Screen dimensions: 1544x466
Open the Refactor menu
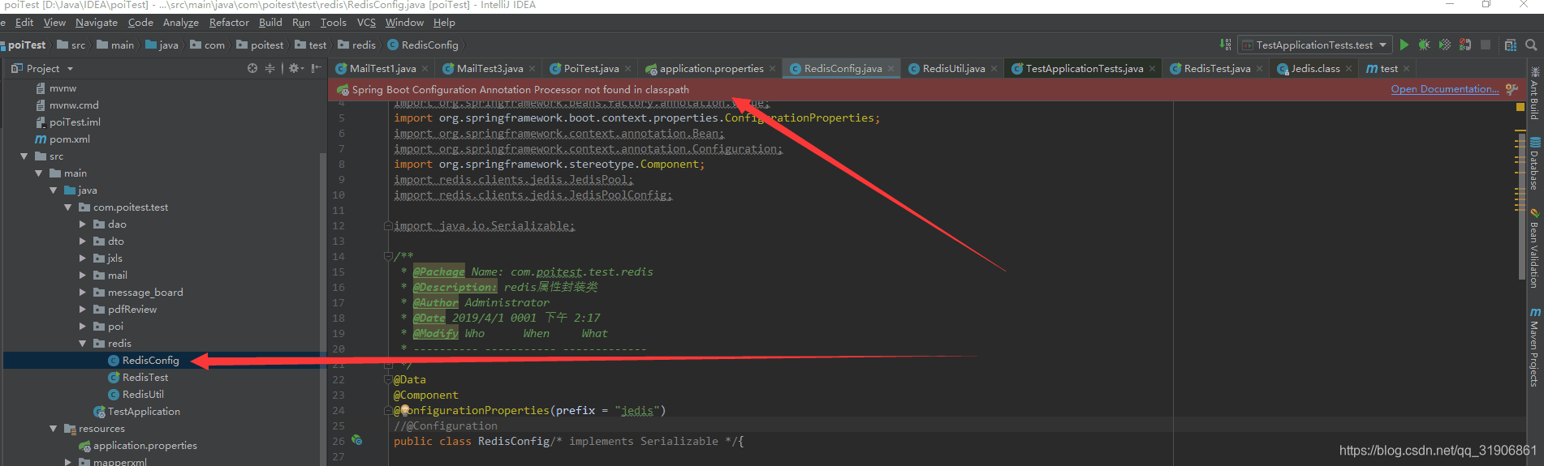point(229,23)
